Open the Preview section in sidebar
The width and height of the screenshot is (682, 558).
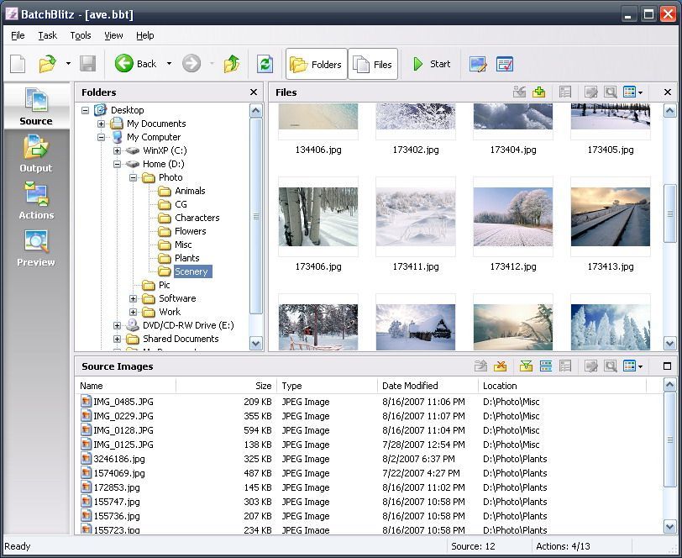pyautogui.click(x=36, y=247)
